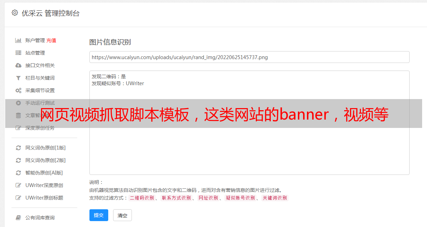Click the 关键词识别 filter tag
The width and height of the screenshot is (427, 227).
click(x=275, y=198)
